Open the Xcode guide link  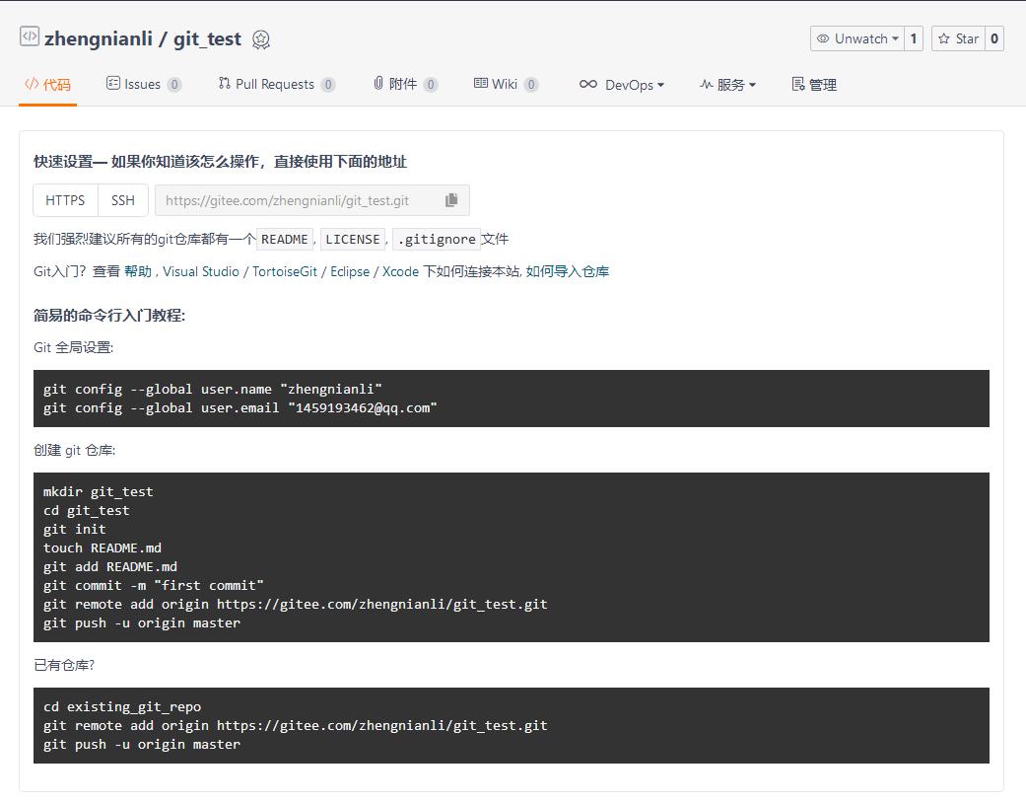click(x=400, y=271)
